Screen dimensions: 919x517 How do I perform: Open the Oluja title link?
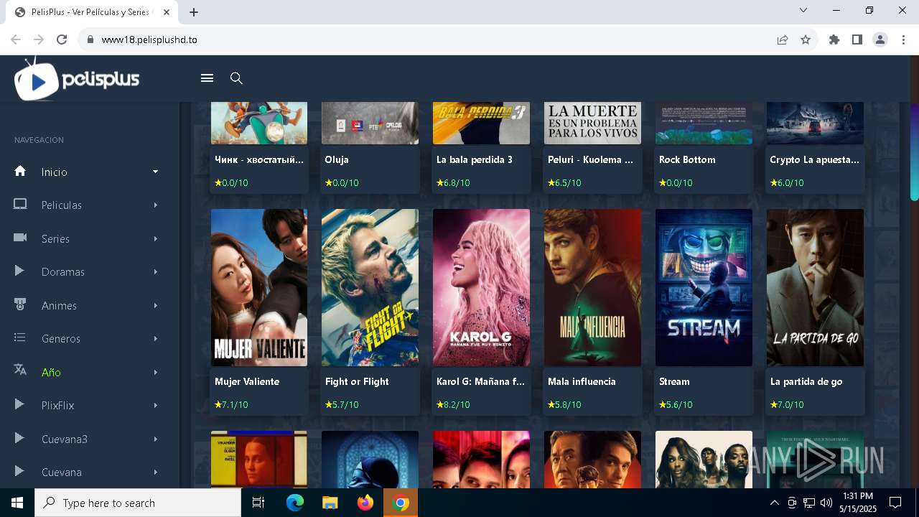pyautogui.click(x=337, y=159)
